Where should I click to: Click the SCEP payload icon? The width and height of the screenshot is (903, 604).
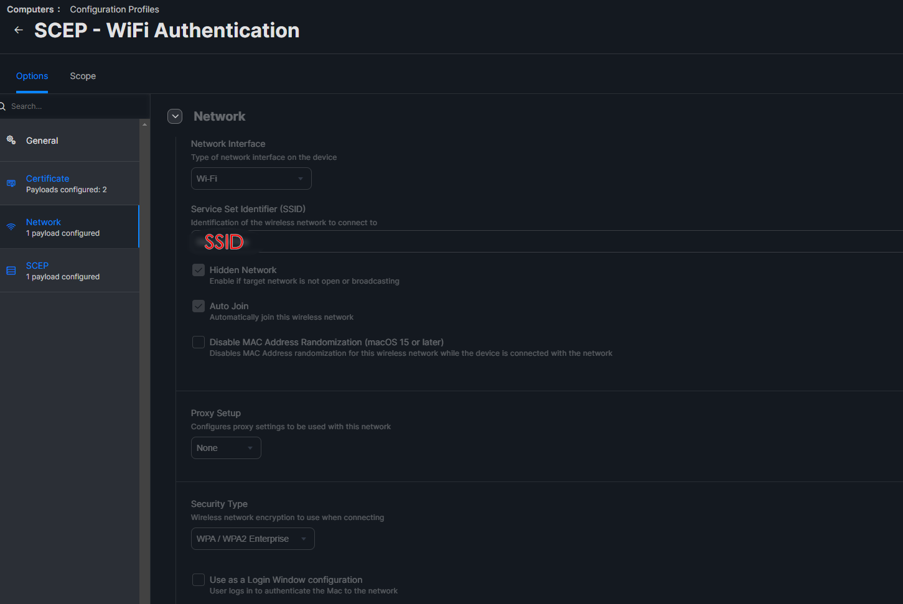[x=11, y=271]
